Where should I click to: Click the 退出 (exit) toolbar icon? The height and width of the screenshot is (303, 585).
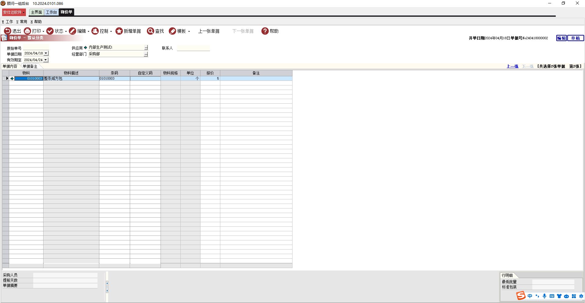7,31
